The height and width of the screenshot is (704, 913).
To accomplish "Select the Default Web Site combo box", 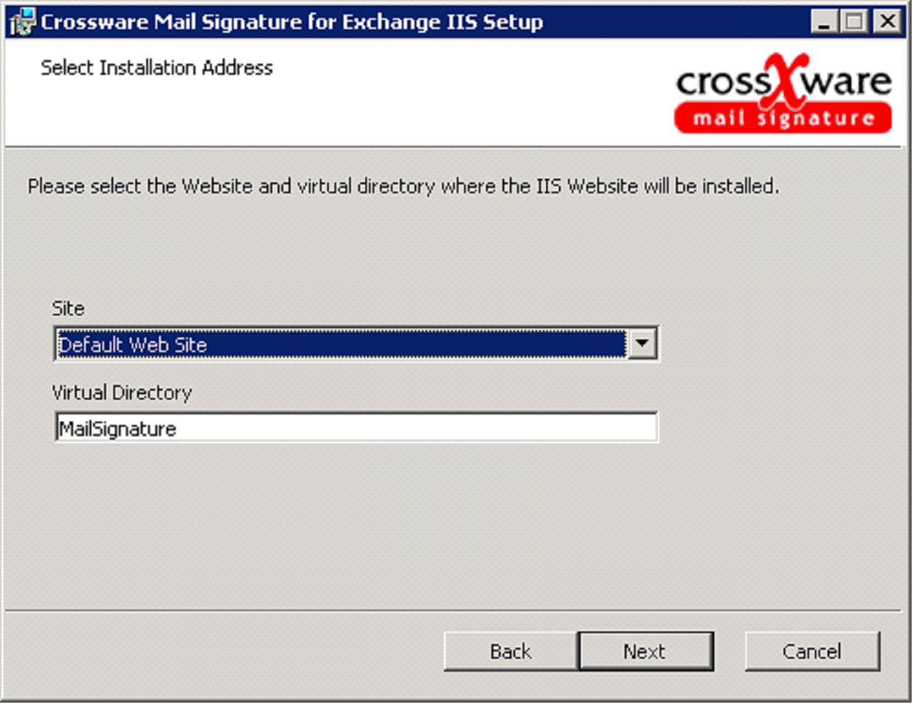I will pos(356,344).
